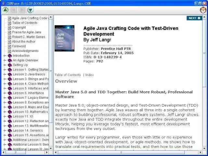Screen dimensions: 208x156
Task: Select Agile Java Crafting Code tree entry
Action: [x=30, y=18]
